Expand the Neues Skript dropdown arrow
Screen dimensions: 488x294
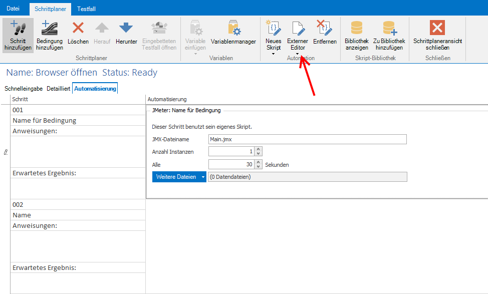coord(273,54)
